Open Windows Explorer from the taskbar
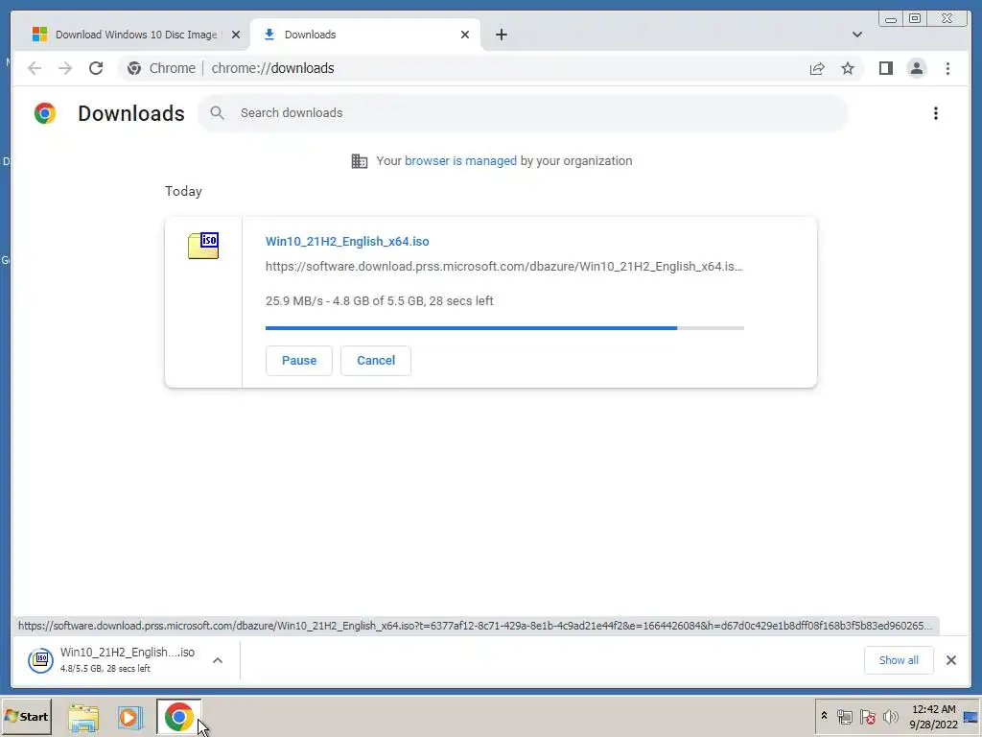Screen dimensions: 982x737 point(83,718)
